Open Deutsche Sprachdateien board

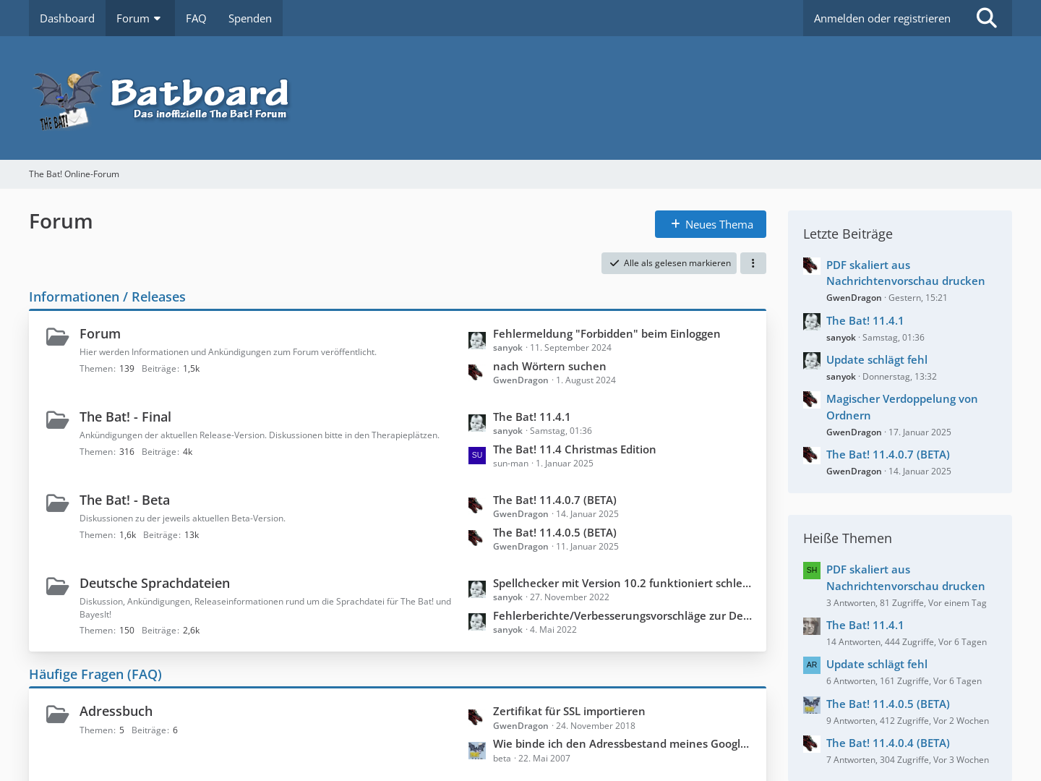[155, 583]
